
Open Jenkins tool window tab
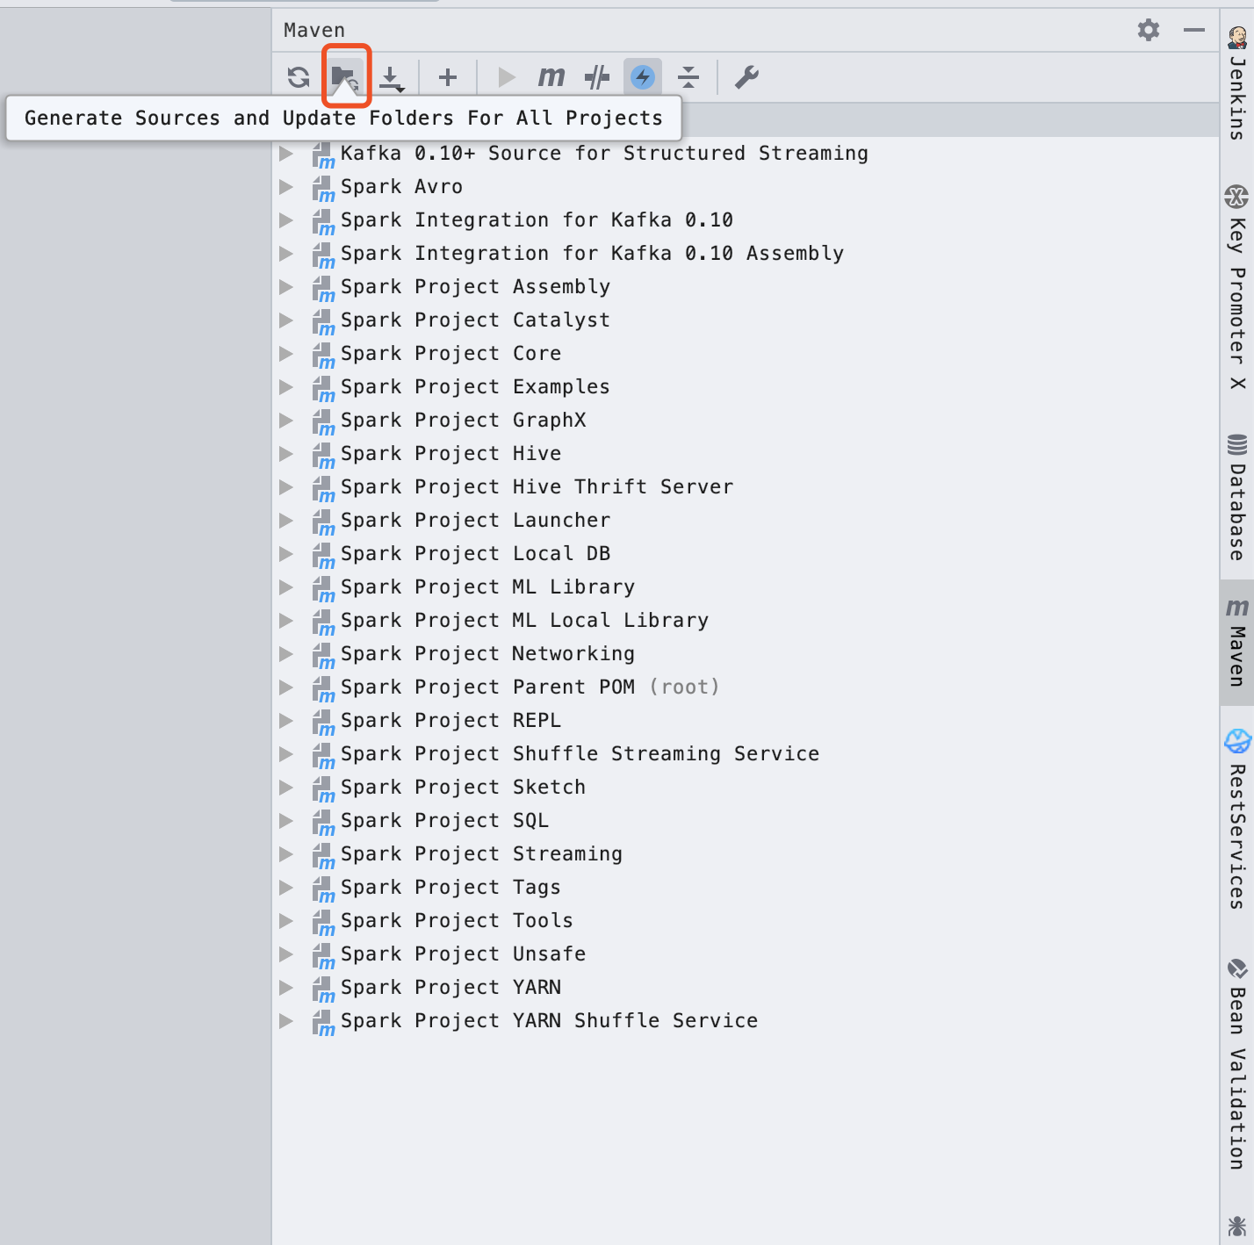[x=1237, y=83]
